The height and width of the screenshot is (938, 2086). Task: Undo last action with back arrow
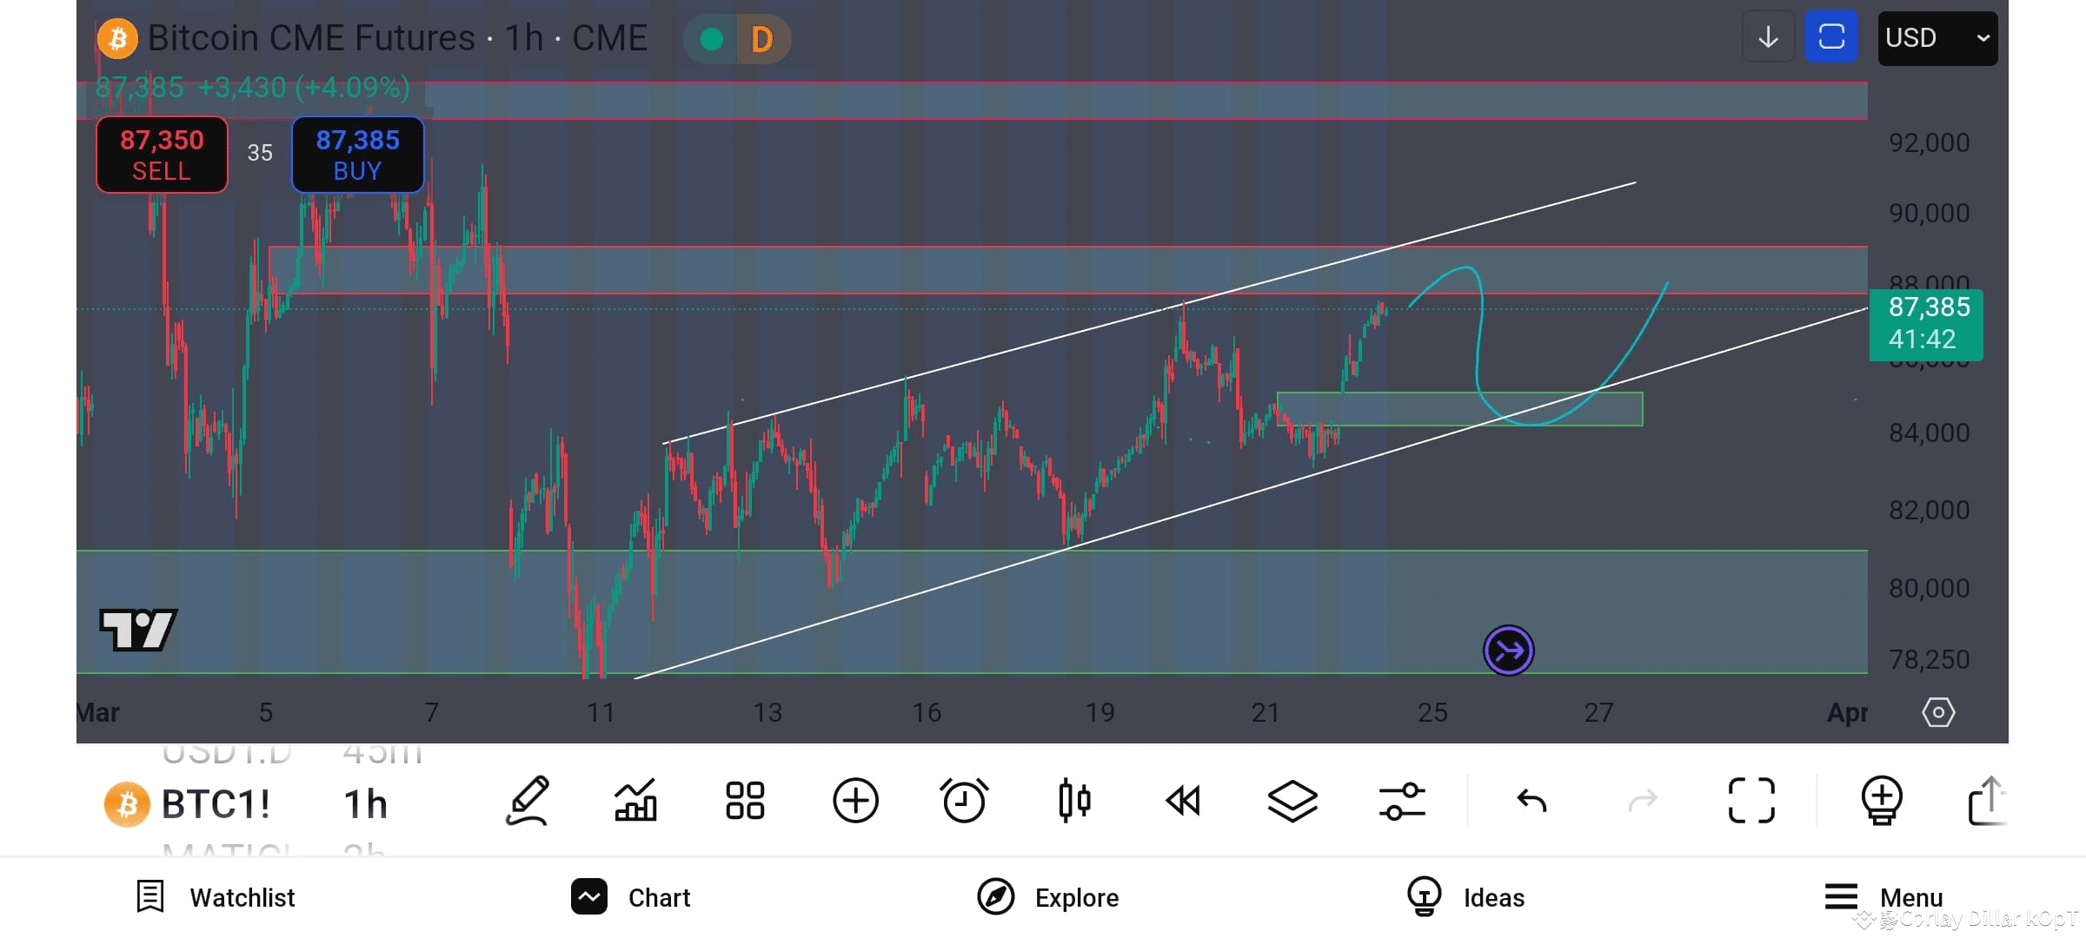coord(1531,801)
